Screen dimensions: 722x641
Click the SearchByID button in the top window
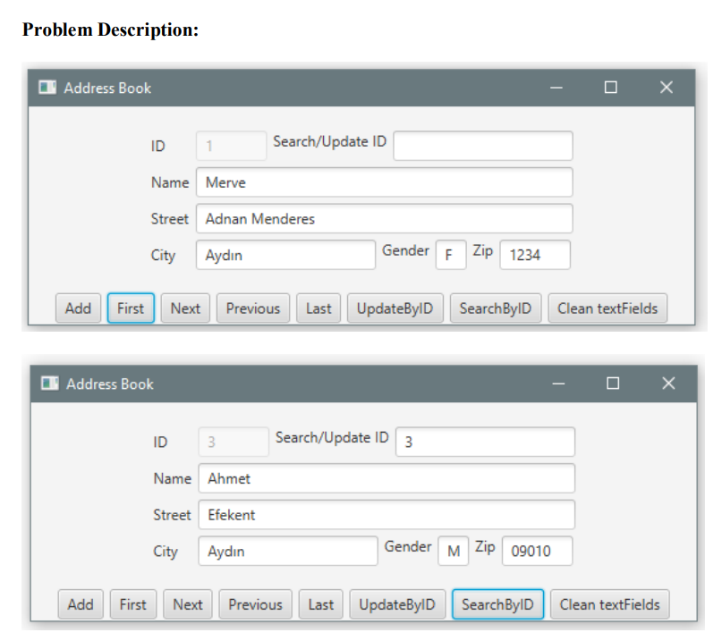496,308
